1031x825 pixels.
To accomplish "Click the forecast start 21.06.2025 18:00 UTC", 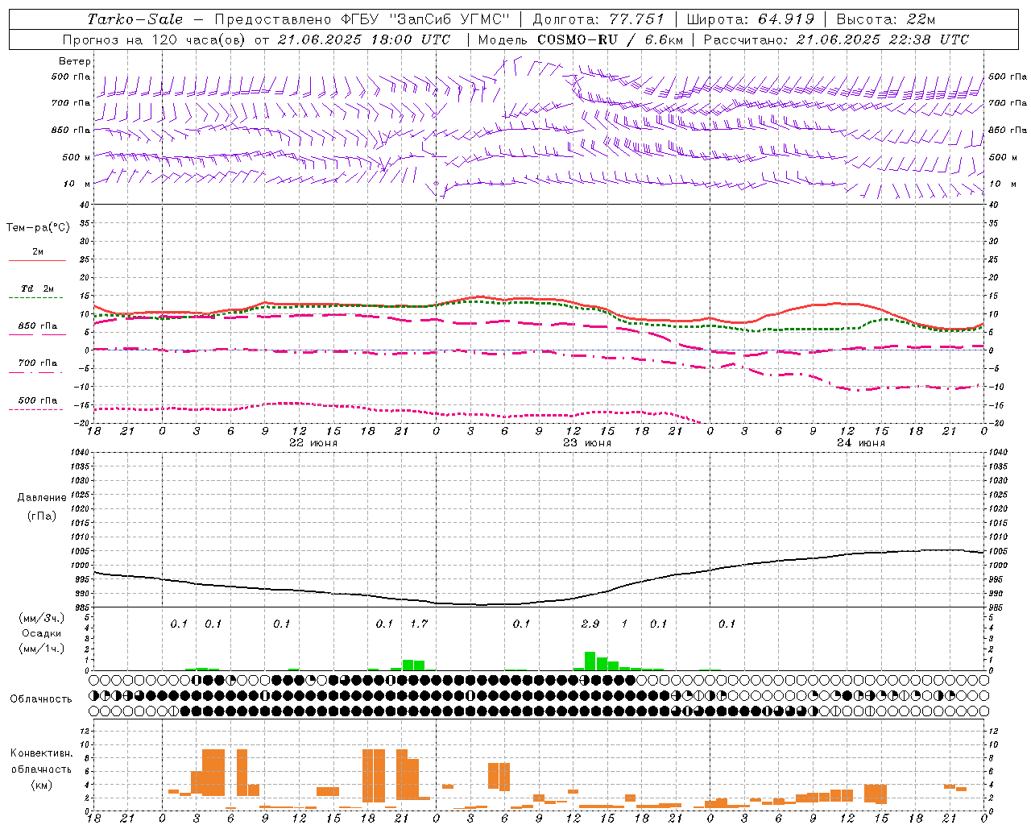I will (x=363, y=39).
